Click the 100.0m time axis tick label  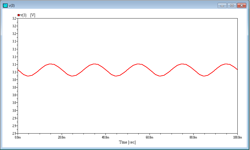click(x=238, y=137)
